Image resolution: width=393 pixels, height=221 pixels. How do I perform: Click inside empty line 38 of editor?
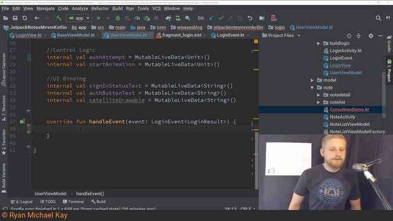pyautogui.click(x=142, y=129)
